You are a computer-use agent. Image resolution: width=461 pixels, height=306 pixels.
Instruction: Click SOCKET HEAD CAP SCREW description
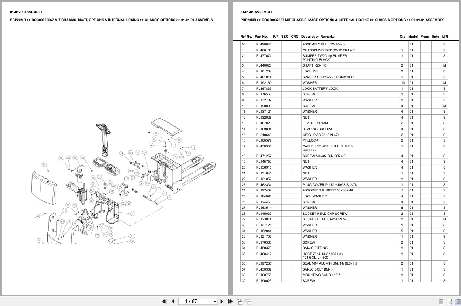point(325,214)
